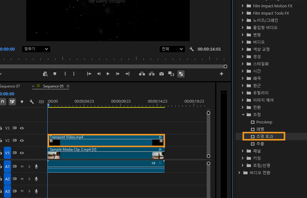This screenshot has width=307, height=198.
Task: Select the Transpret Video.mp4 clip
Action: 106,142
